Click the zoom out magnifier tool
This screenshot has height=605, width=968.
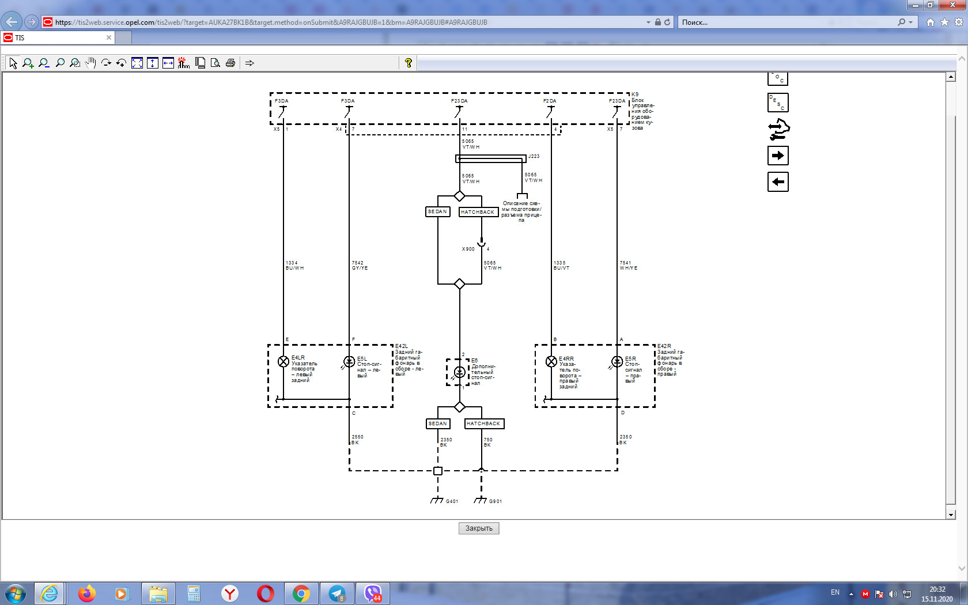click(44, 63)
